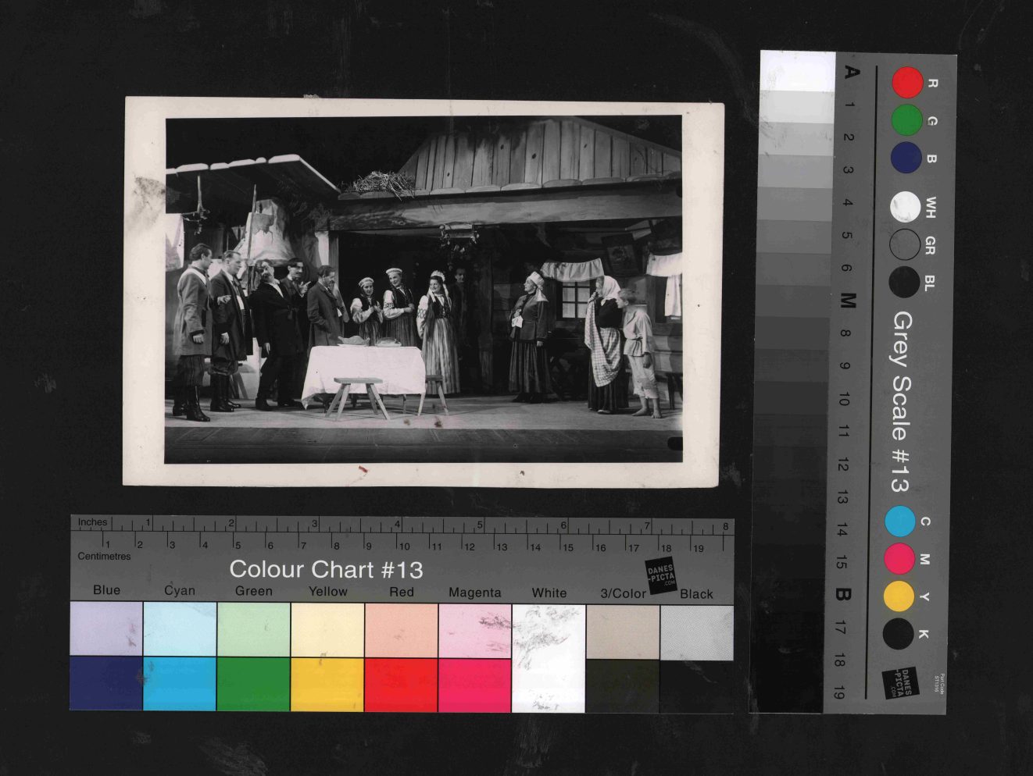Pick the saturated magenta swatch on chart
The height and width of the screenshot is (776, 1033).
474,685
